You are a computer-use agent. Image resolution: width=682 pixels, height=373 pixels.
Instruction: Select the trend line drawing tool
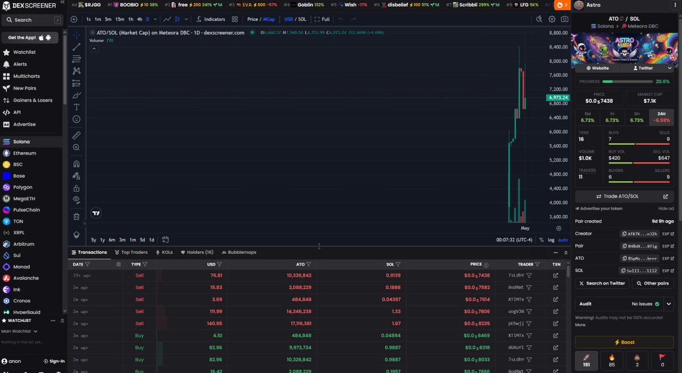76,47
